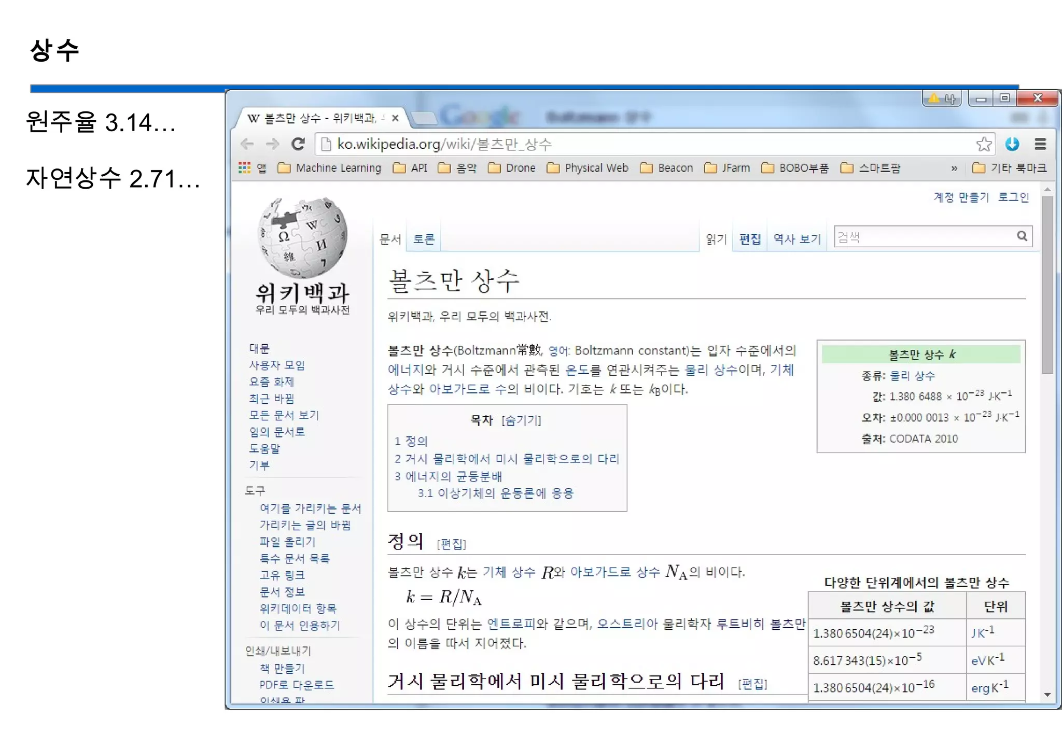Select the 편집 tab

click(750, 239)
